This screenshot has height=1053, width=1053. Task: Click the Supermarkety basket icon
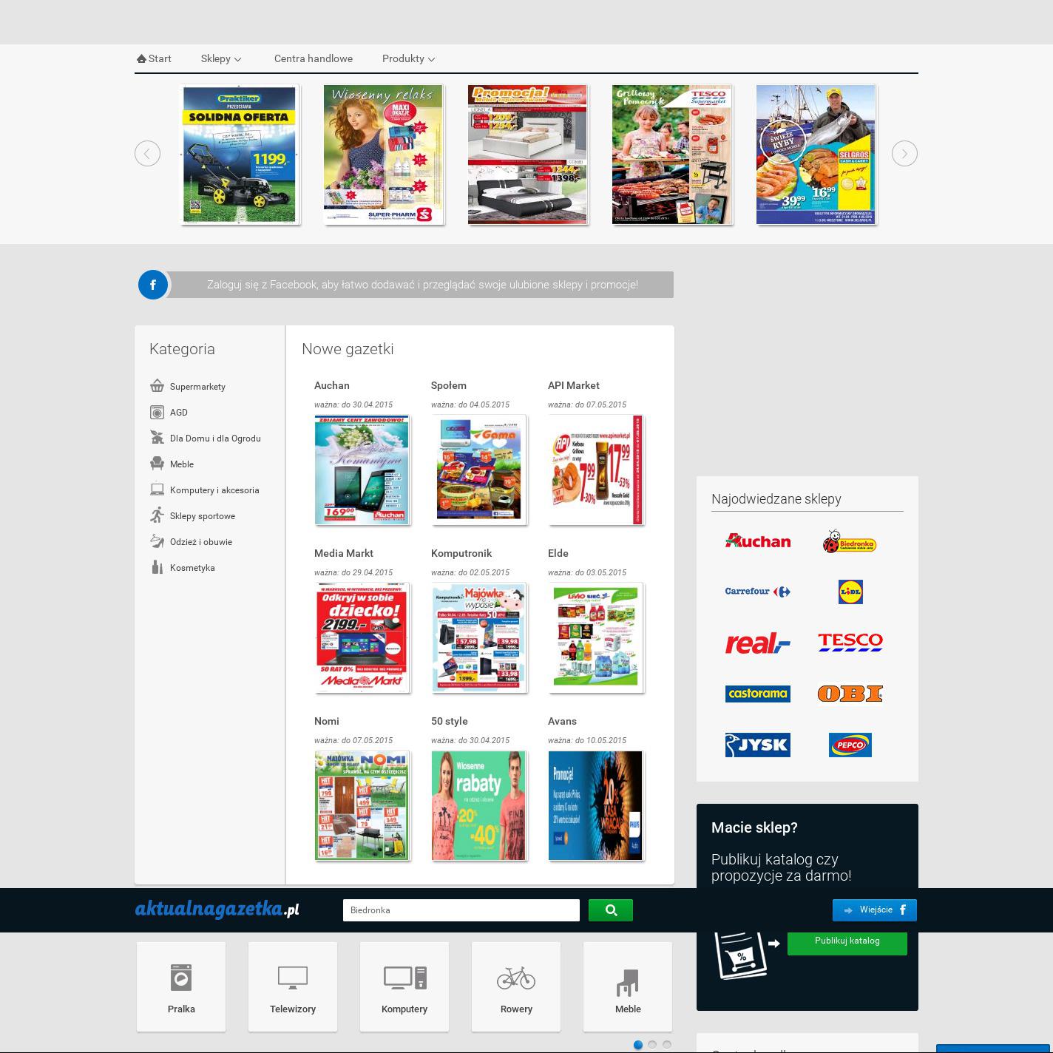[x=157, y=386]
